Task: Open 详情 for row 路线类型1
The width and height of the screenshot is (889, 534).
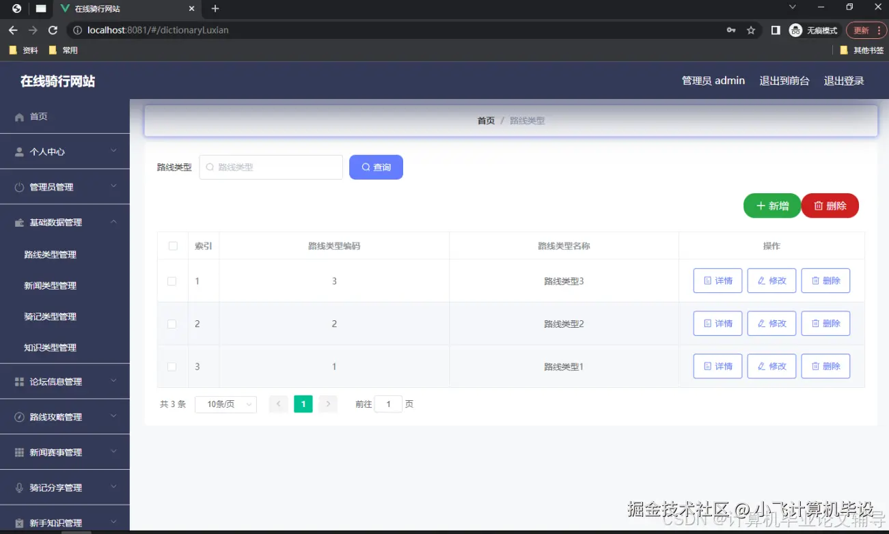Action: click(717, 366)
